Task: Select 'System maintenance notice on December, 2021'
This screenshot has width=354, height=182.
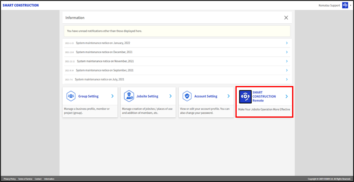Action: pos(104,52)
